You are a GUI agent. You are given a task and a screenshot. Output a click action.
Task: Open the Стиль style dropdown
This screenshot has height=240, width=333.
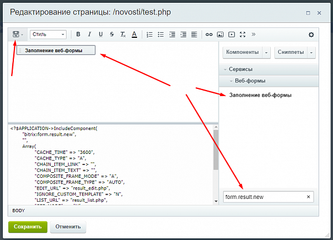tap(48, 34)
